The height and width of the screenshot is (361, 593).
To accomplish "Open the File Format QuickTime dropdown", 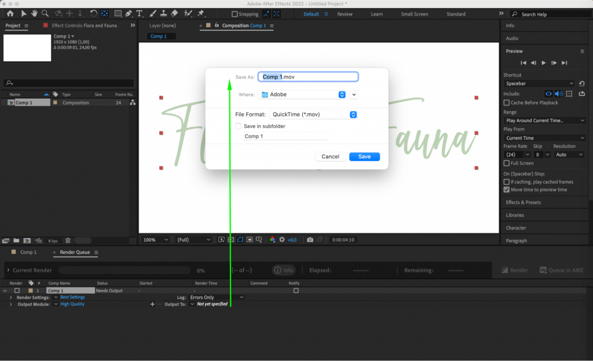I will pyautogui.click(x=353, y=114).
